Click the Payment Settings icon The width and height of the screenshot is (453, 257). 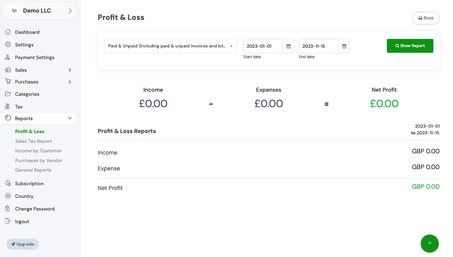point(8,57)
